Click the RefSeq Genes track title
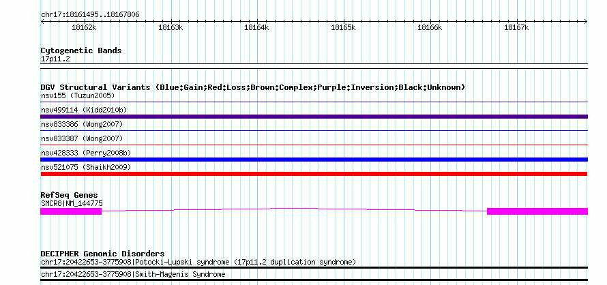 pyautogui.click(x=70, y=195)
